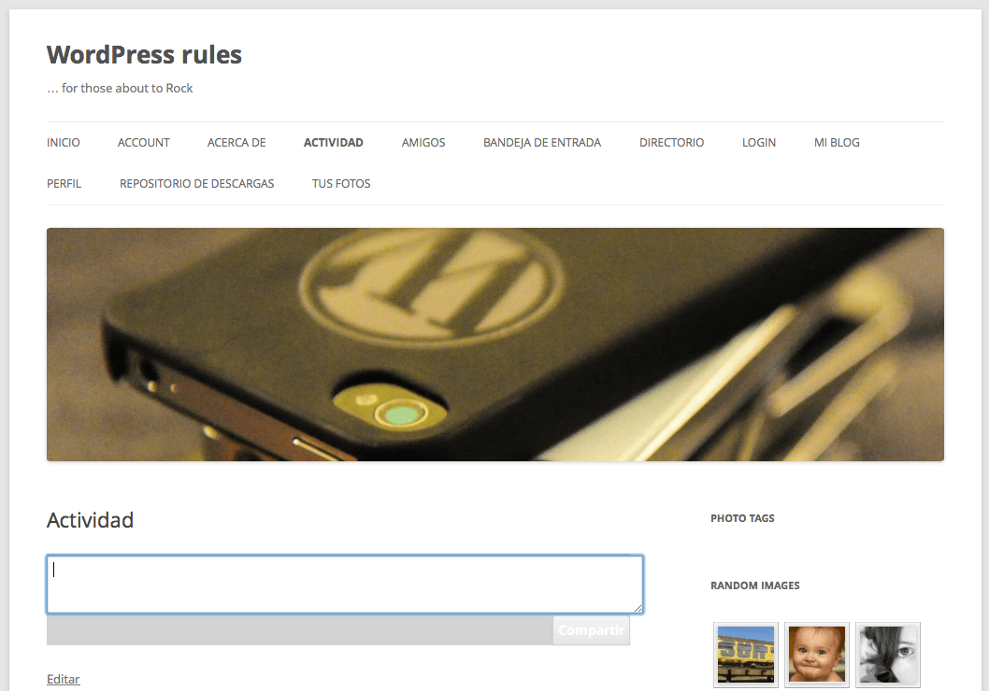Open the Inicio menu item

click(x=64, y=143)
